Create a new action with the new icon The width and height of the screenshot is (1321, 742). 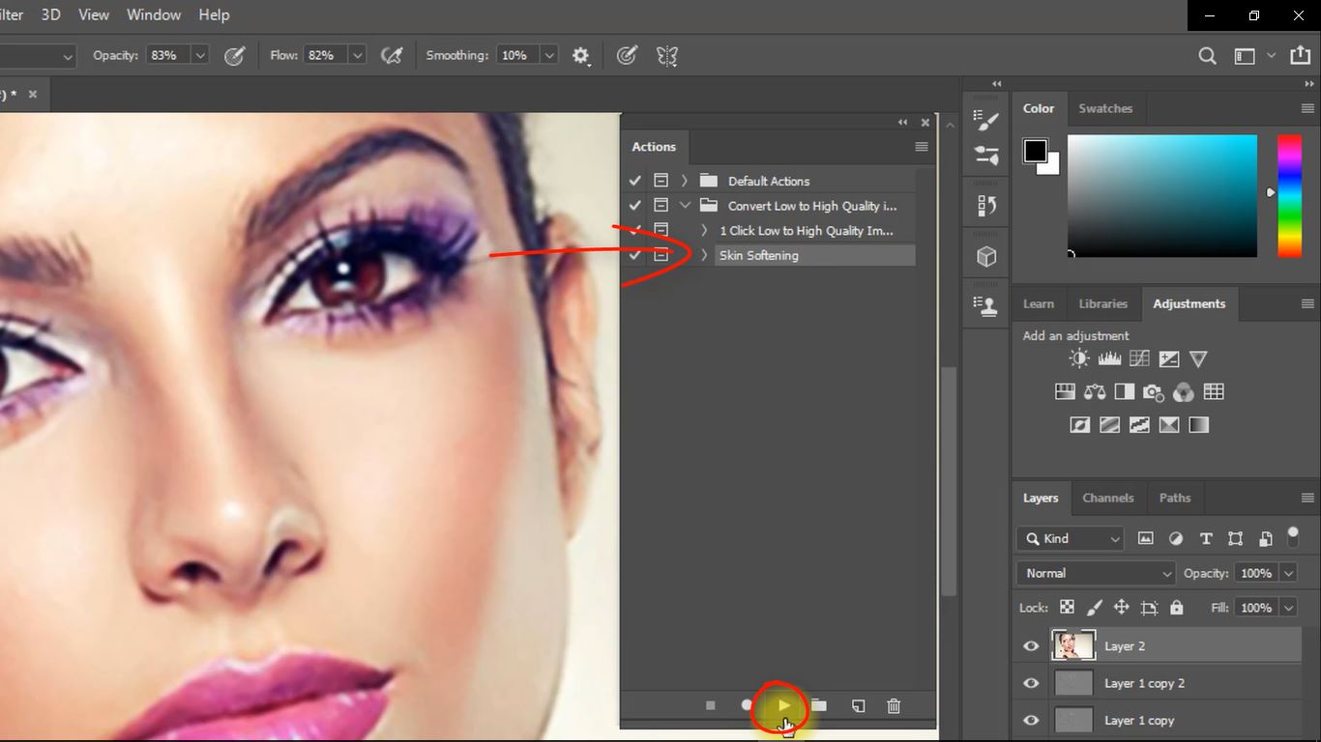[857, 705]
